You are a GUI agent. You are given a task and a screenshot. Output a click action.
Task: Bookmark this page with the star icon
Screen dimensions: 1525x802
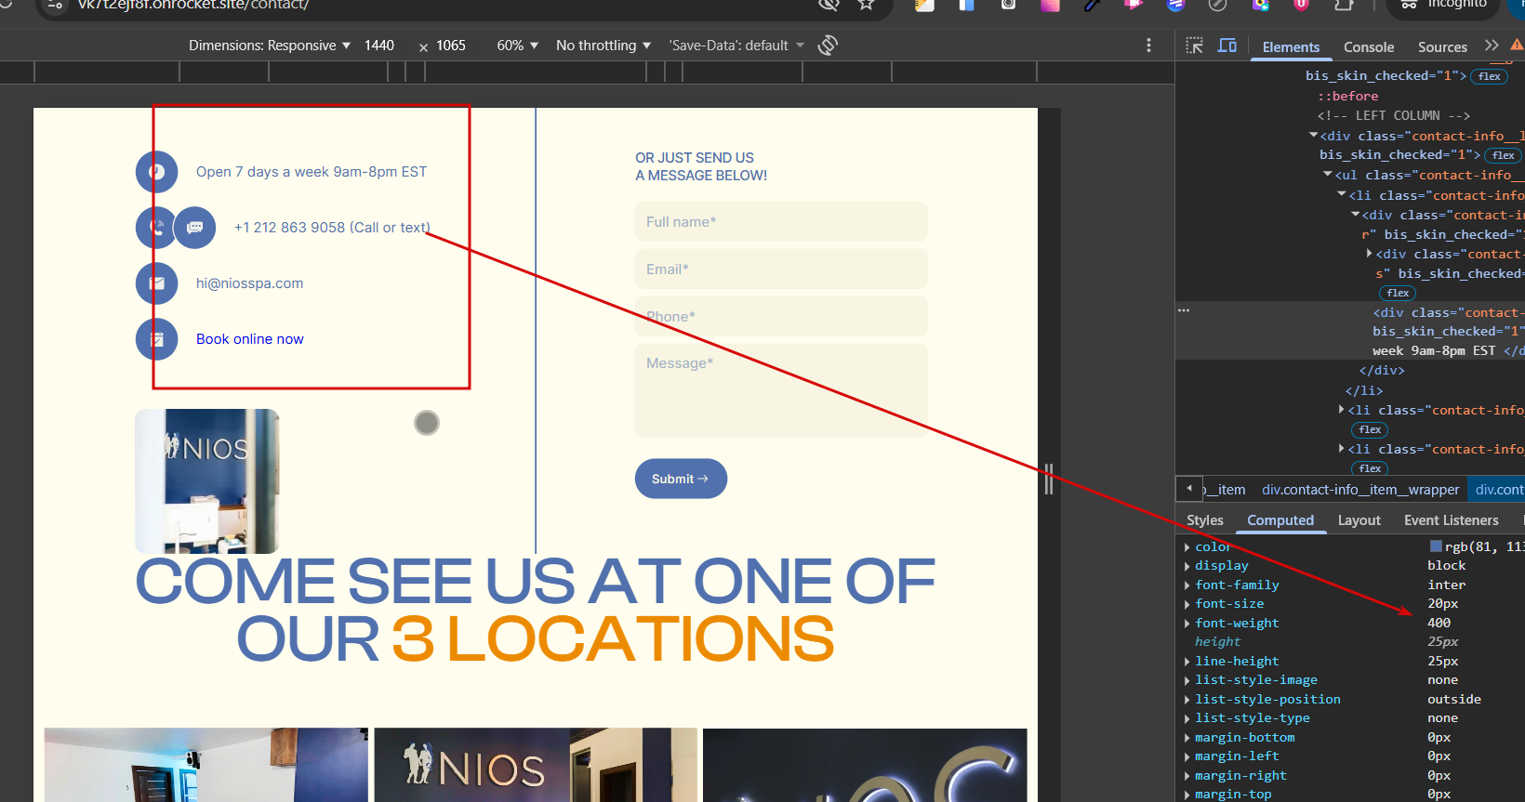click(x=867, y=5)
